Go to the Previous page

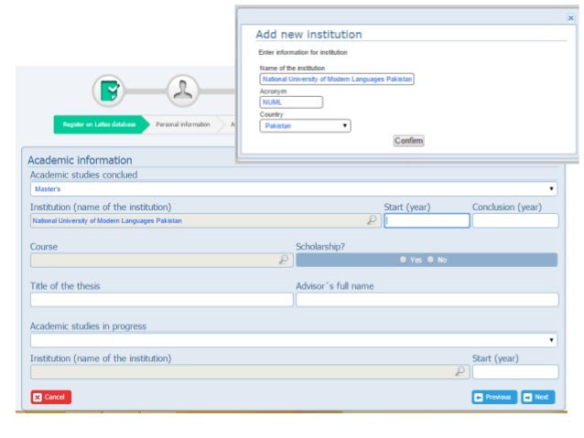pos(494,397)
